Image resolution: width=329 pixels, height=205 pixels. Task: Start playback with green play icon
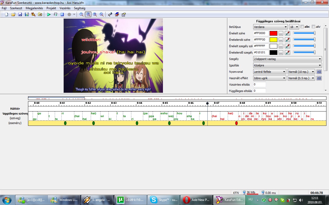pos(49,15)
